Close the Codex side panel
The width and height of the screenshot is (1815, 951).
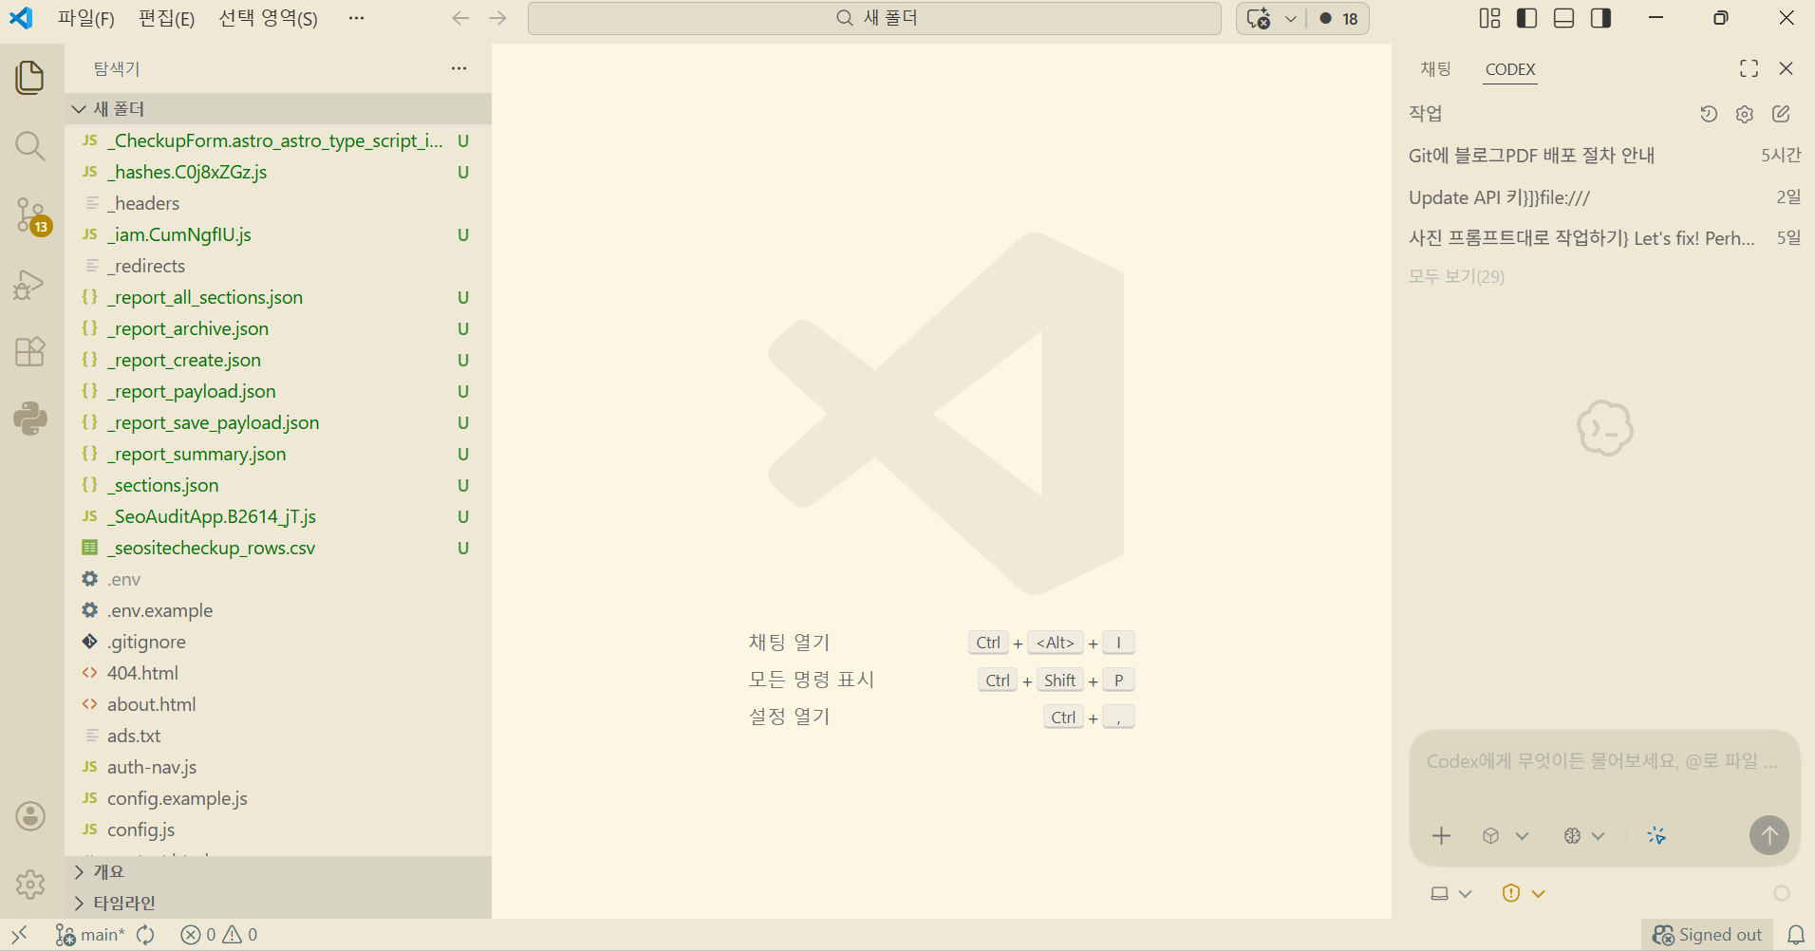pos(1787,68)
